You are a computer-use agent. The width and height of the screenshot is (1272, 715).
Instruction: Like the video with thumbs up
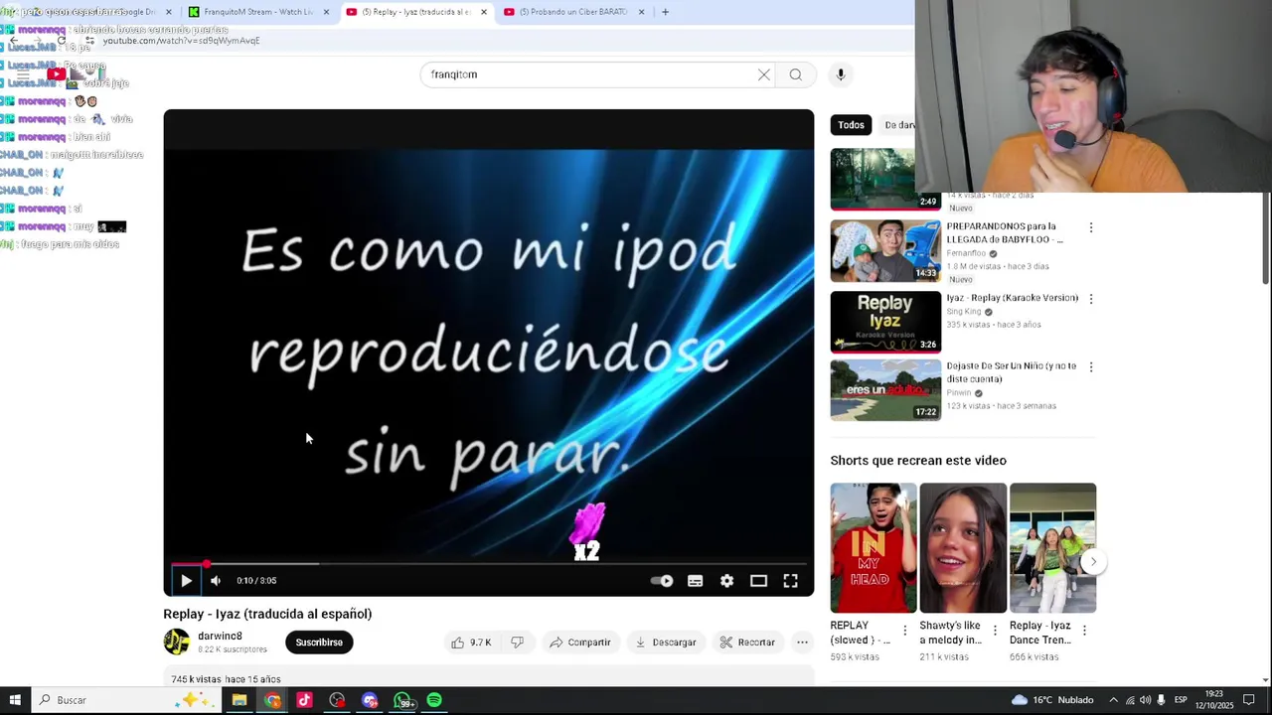471,643
